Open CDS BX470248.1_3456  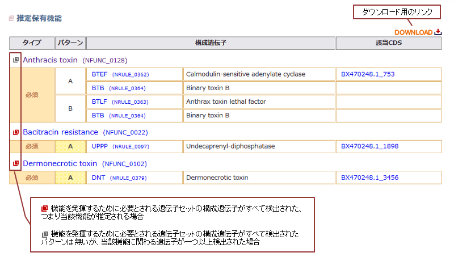[x=369, y=178]
